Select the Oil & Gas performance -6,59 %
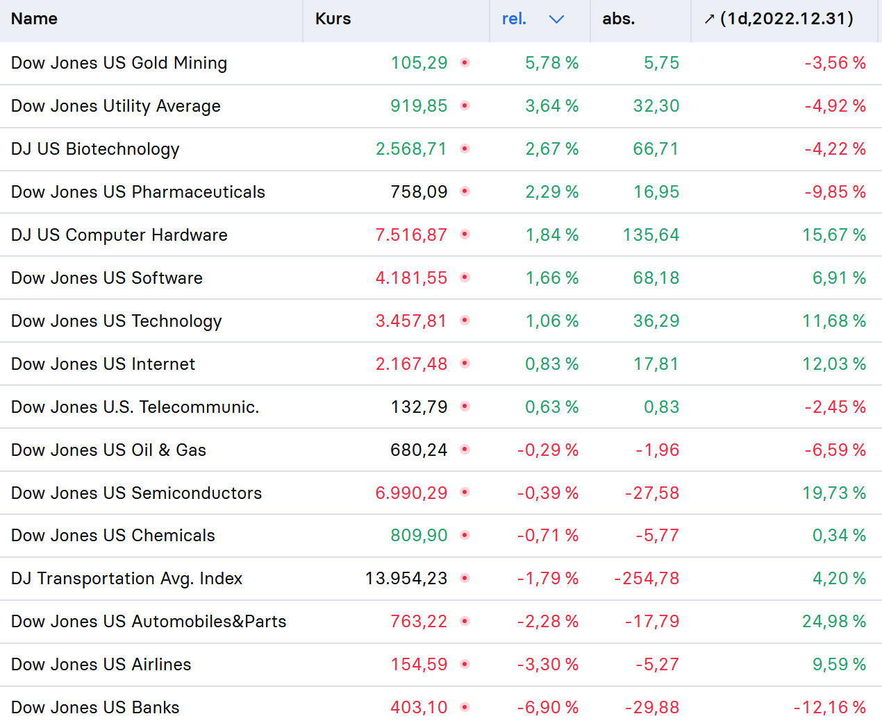 point(835,450)
